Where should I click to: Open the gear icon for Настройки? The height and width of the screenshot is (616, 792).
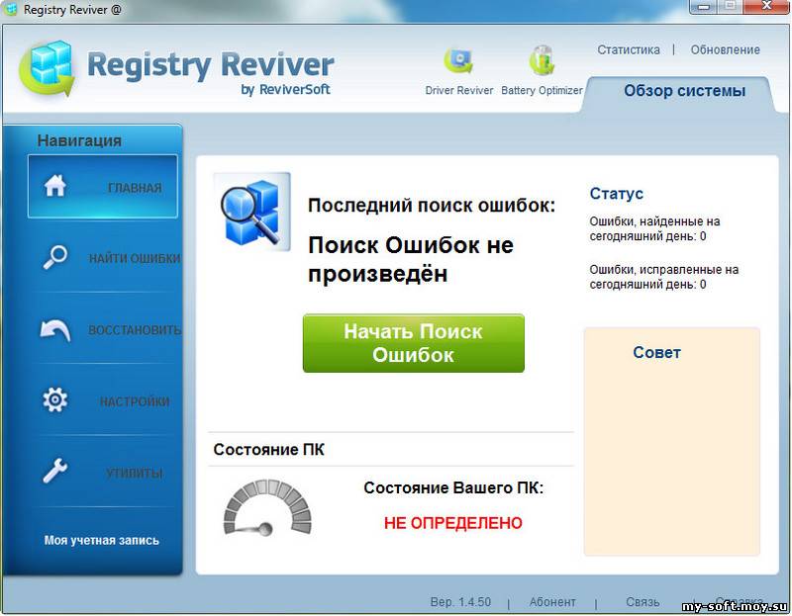point(55,400)
